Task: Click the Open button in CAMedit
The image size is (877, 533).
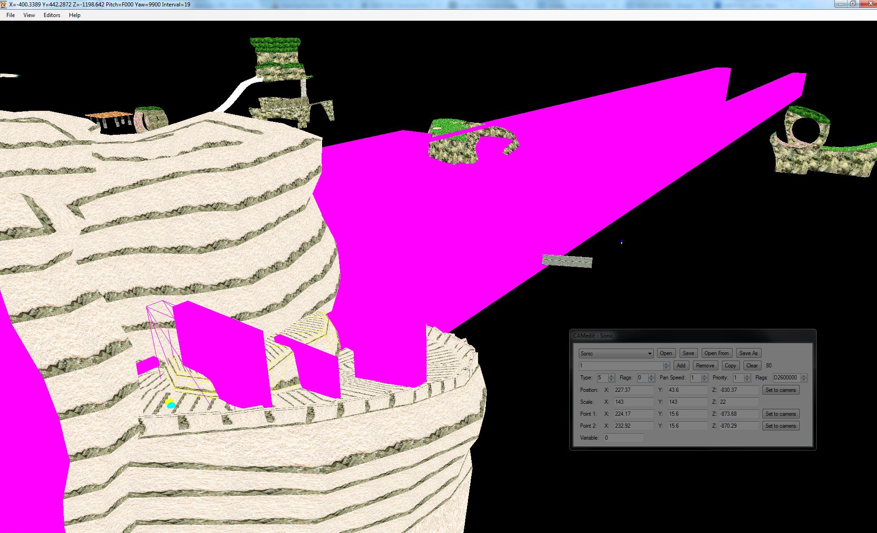Action: point(666,353)
